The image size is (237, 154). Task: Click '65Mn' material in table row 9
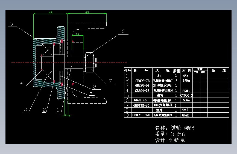(x=186, y=115)
